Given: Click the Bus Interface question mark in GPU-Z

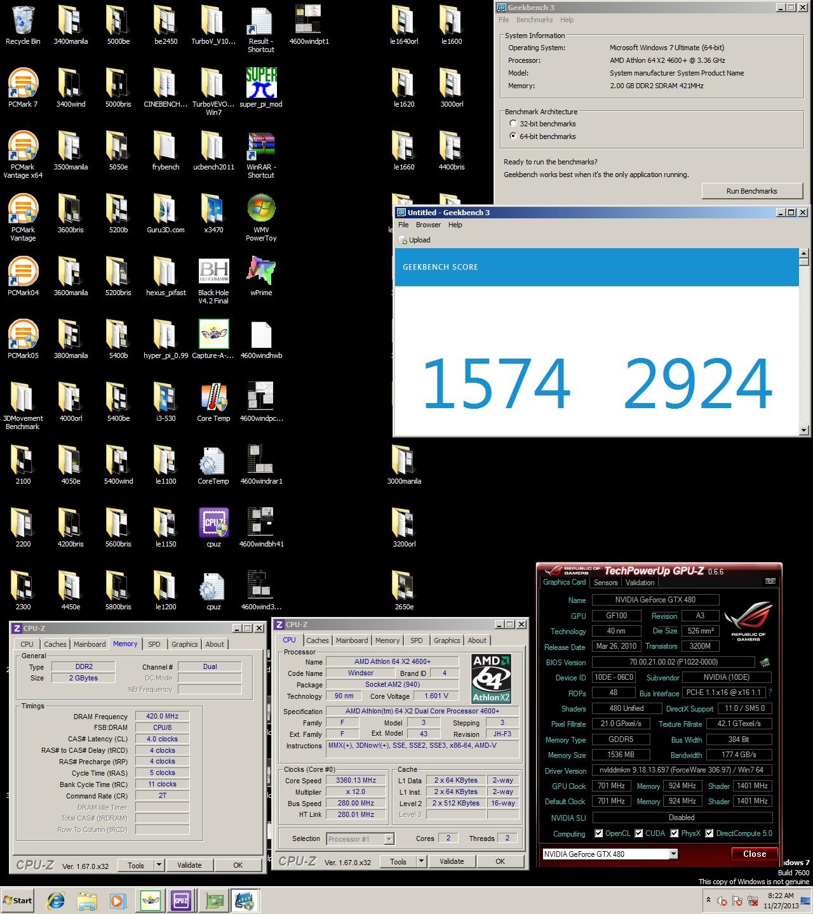Looking at the screenshot, I should tap(770, 692).
